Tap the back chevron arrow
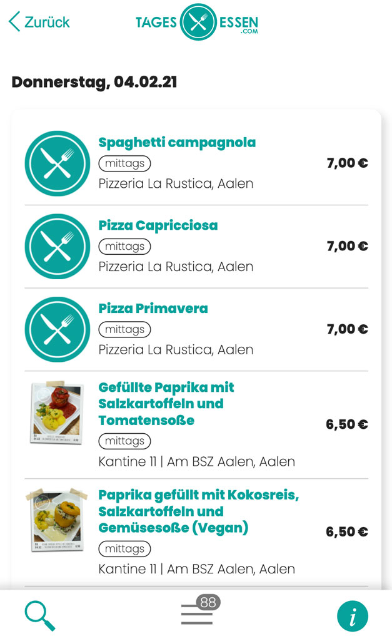 click(x=13, y=21)
